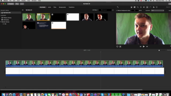Open the Apple menu
Image resolution: width=171 pixels, height=96 pixels.
coord(1,1)
